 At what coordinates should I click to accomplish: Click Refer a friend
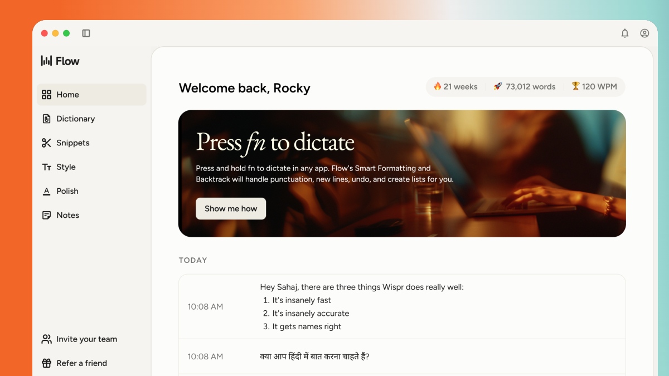click(81, 363)
